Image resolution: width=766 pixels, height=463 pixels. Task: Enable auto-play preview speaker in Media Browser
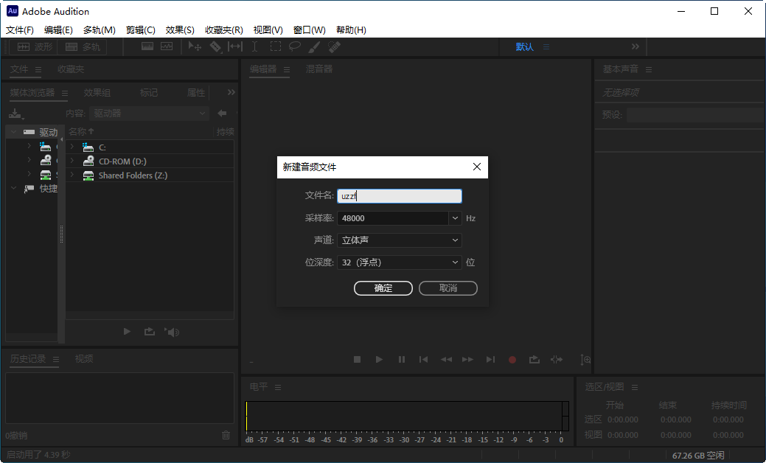point(172,331)
